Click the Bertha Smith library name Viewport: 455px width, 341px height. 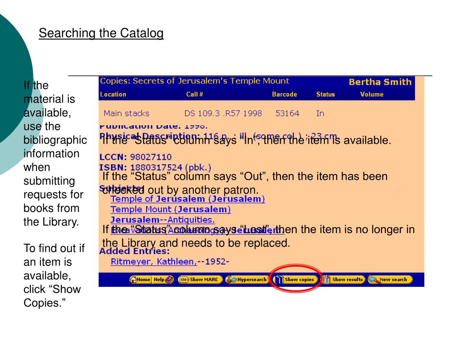[380, 82]
